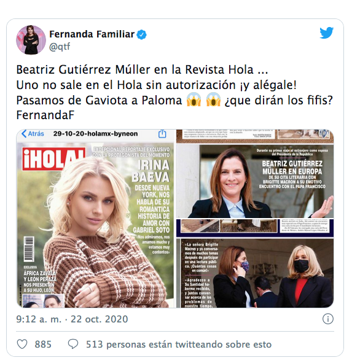Click the info circle icon
Screen dimensions: 352x363
(327, 319)
